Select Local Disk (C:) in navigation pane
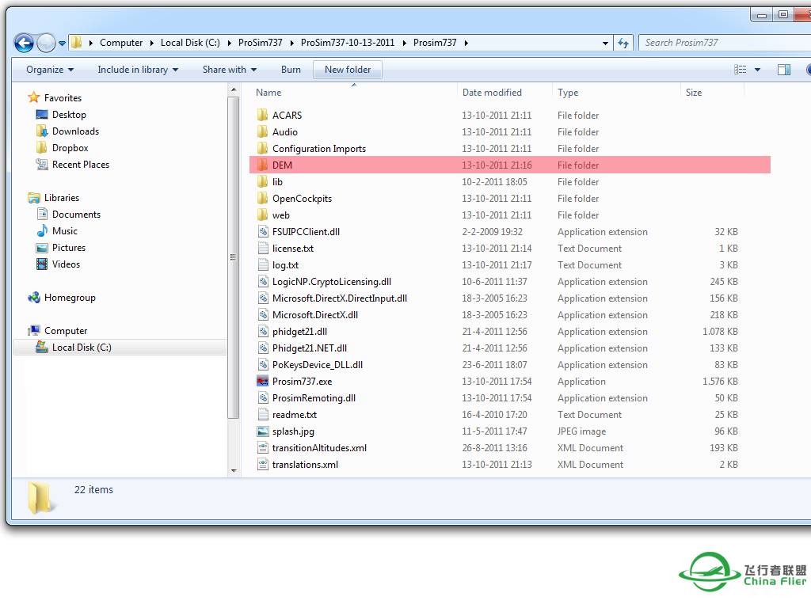The image size is (811, 608). click(82, 348)
